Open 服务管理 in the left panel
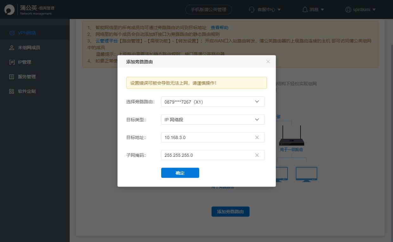Image resolution: width=393 pixels, height=242 pixels. tap(11, 77)
